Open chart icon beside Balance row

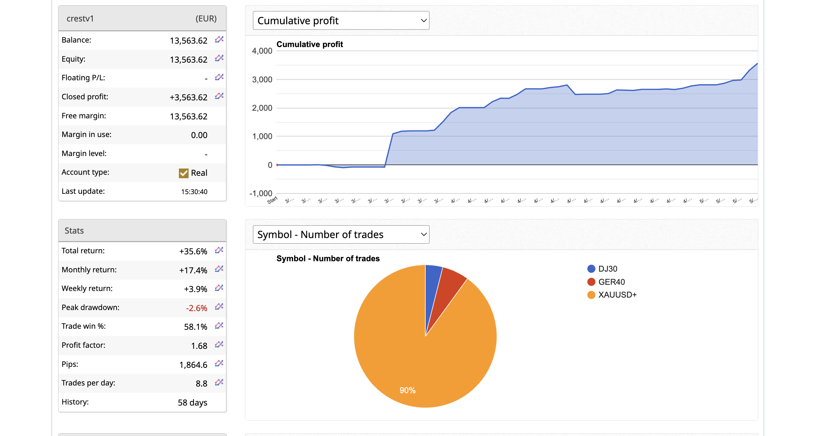click(219, 39)
